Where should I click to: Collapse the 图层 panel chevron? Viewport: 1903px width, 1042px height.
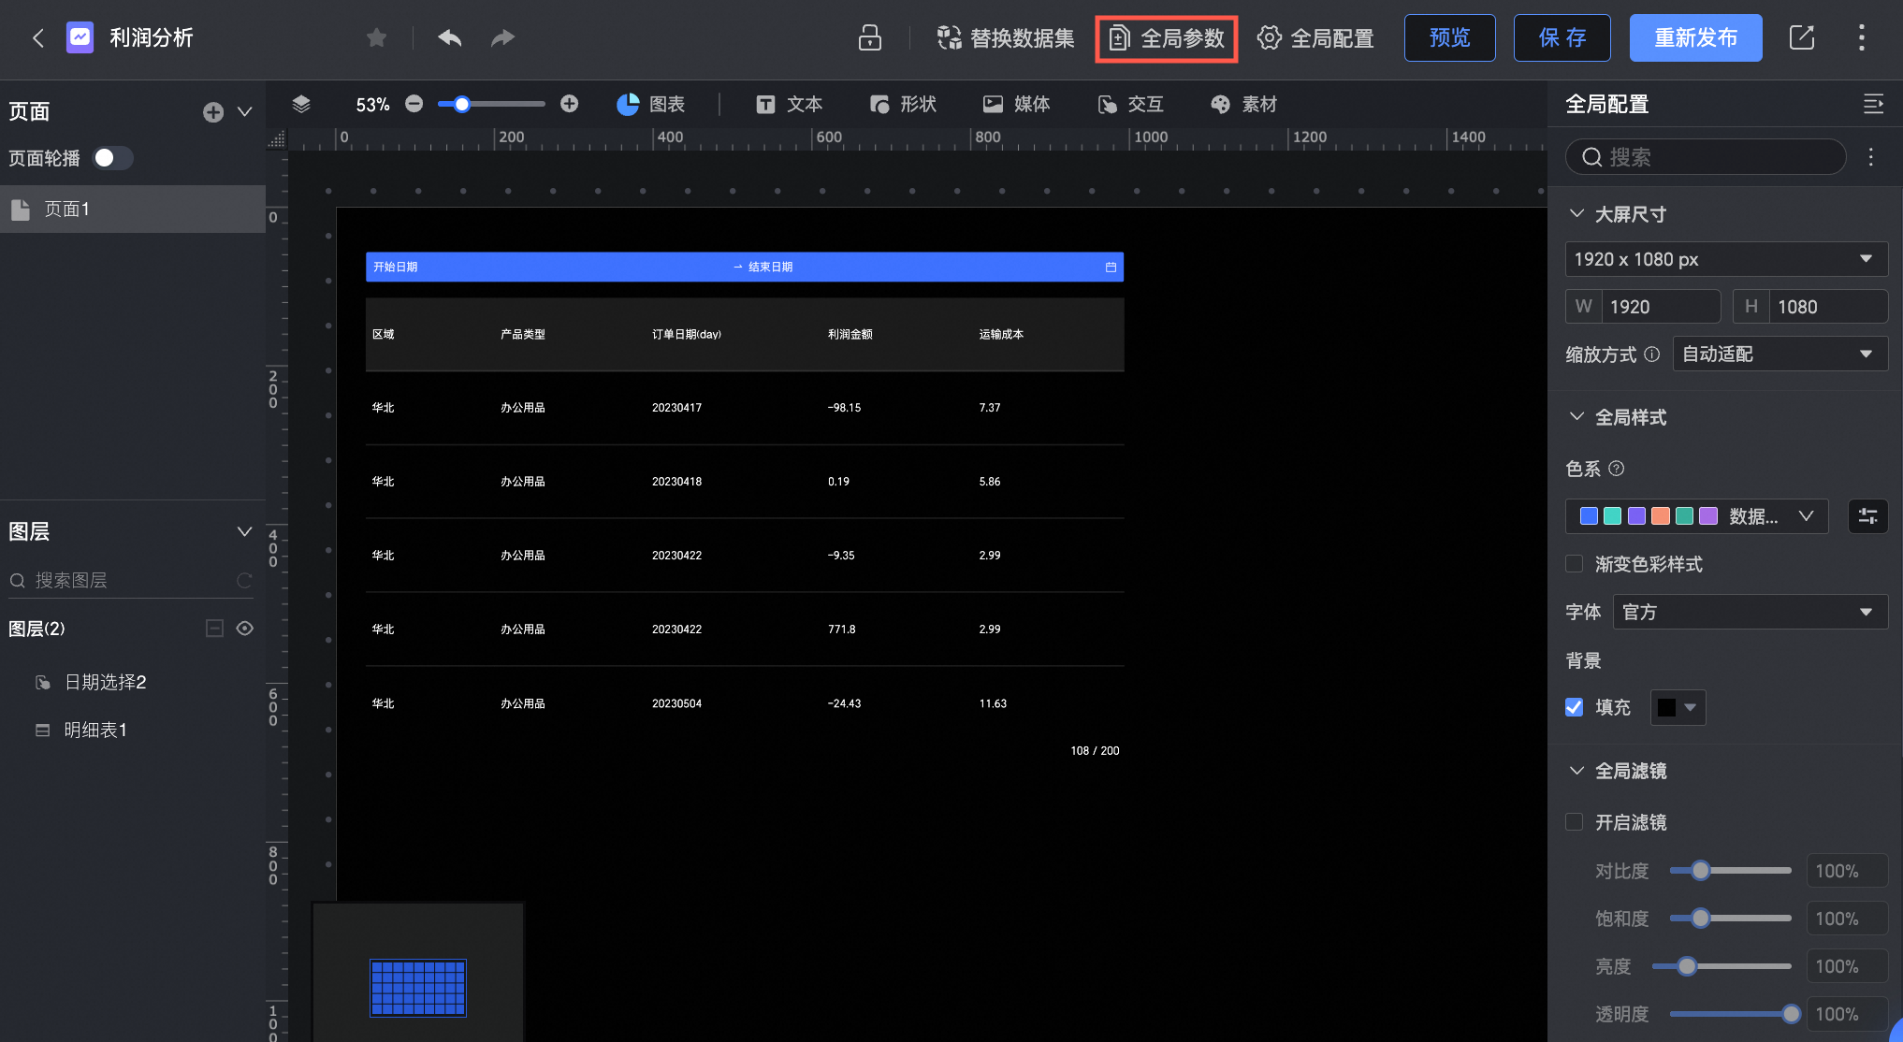[x=245, y=531]
